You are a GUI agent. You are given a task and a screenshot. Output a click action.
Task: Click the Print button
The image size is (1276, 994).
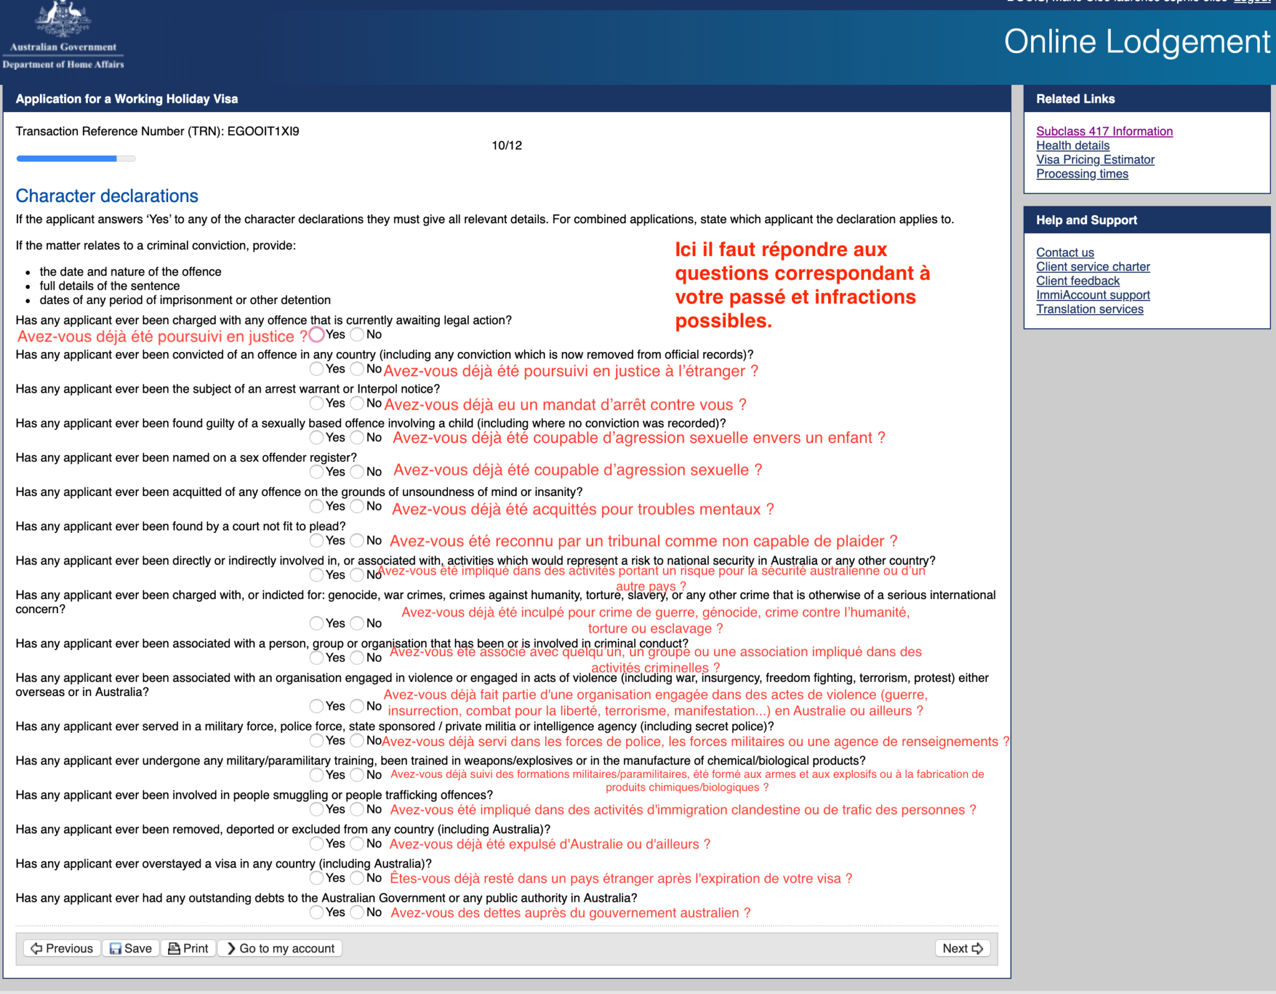click(189, 948)
